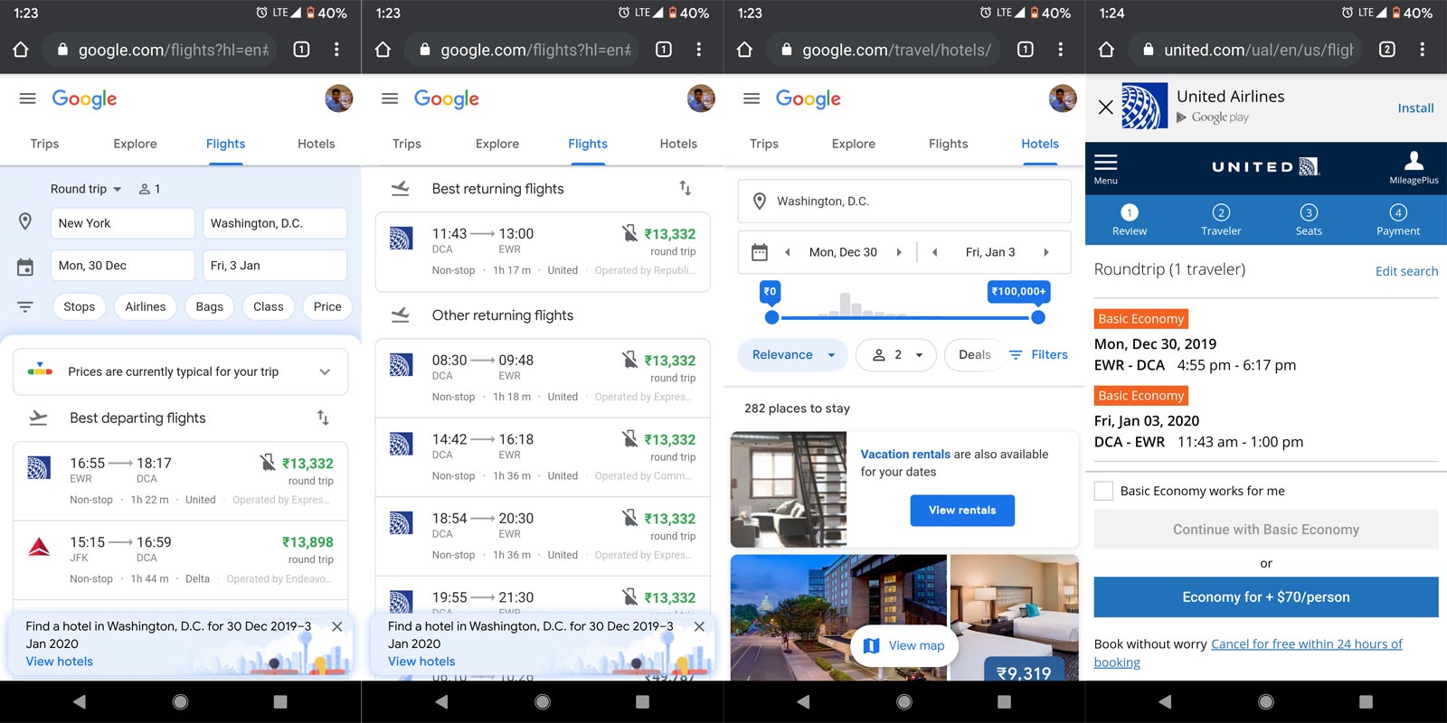
Task: Switch to Trips tab in first Flights screen
Action: click(x=44, y=144)
